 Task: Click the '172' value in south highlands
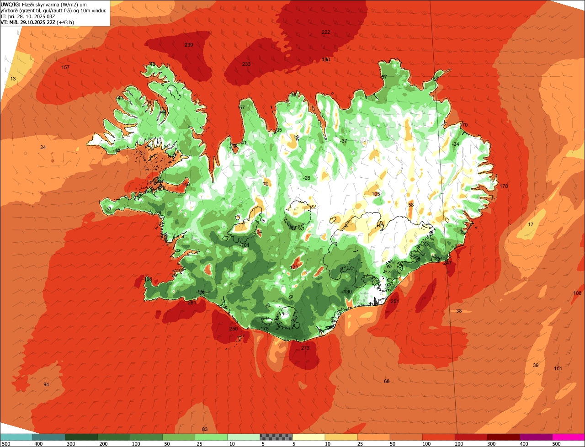point(294,268)
